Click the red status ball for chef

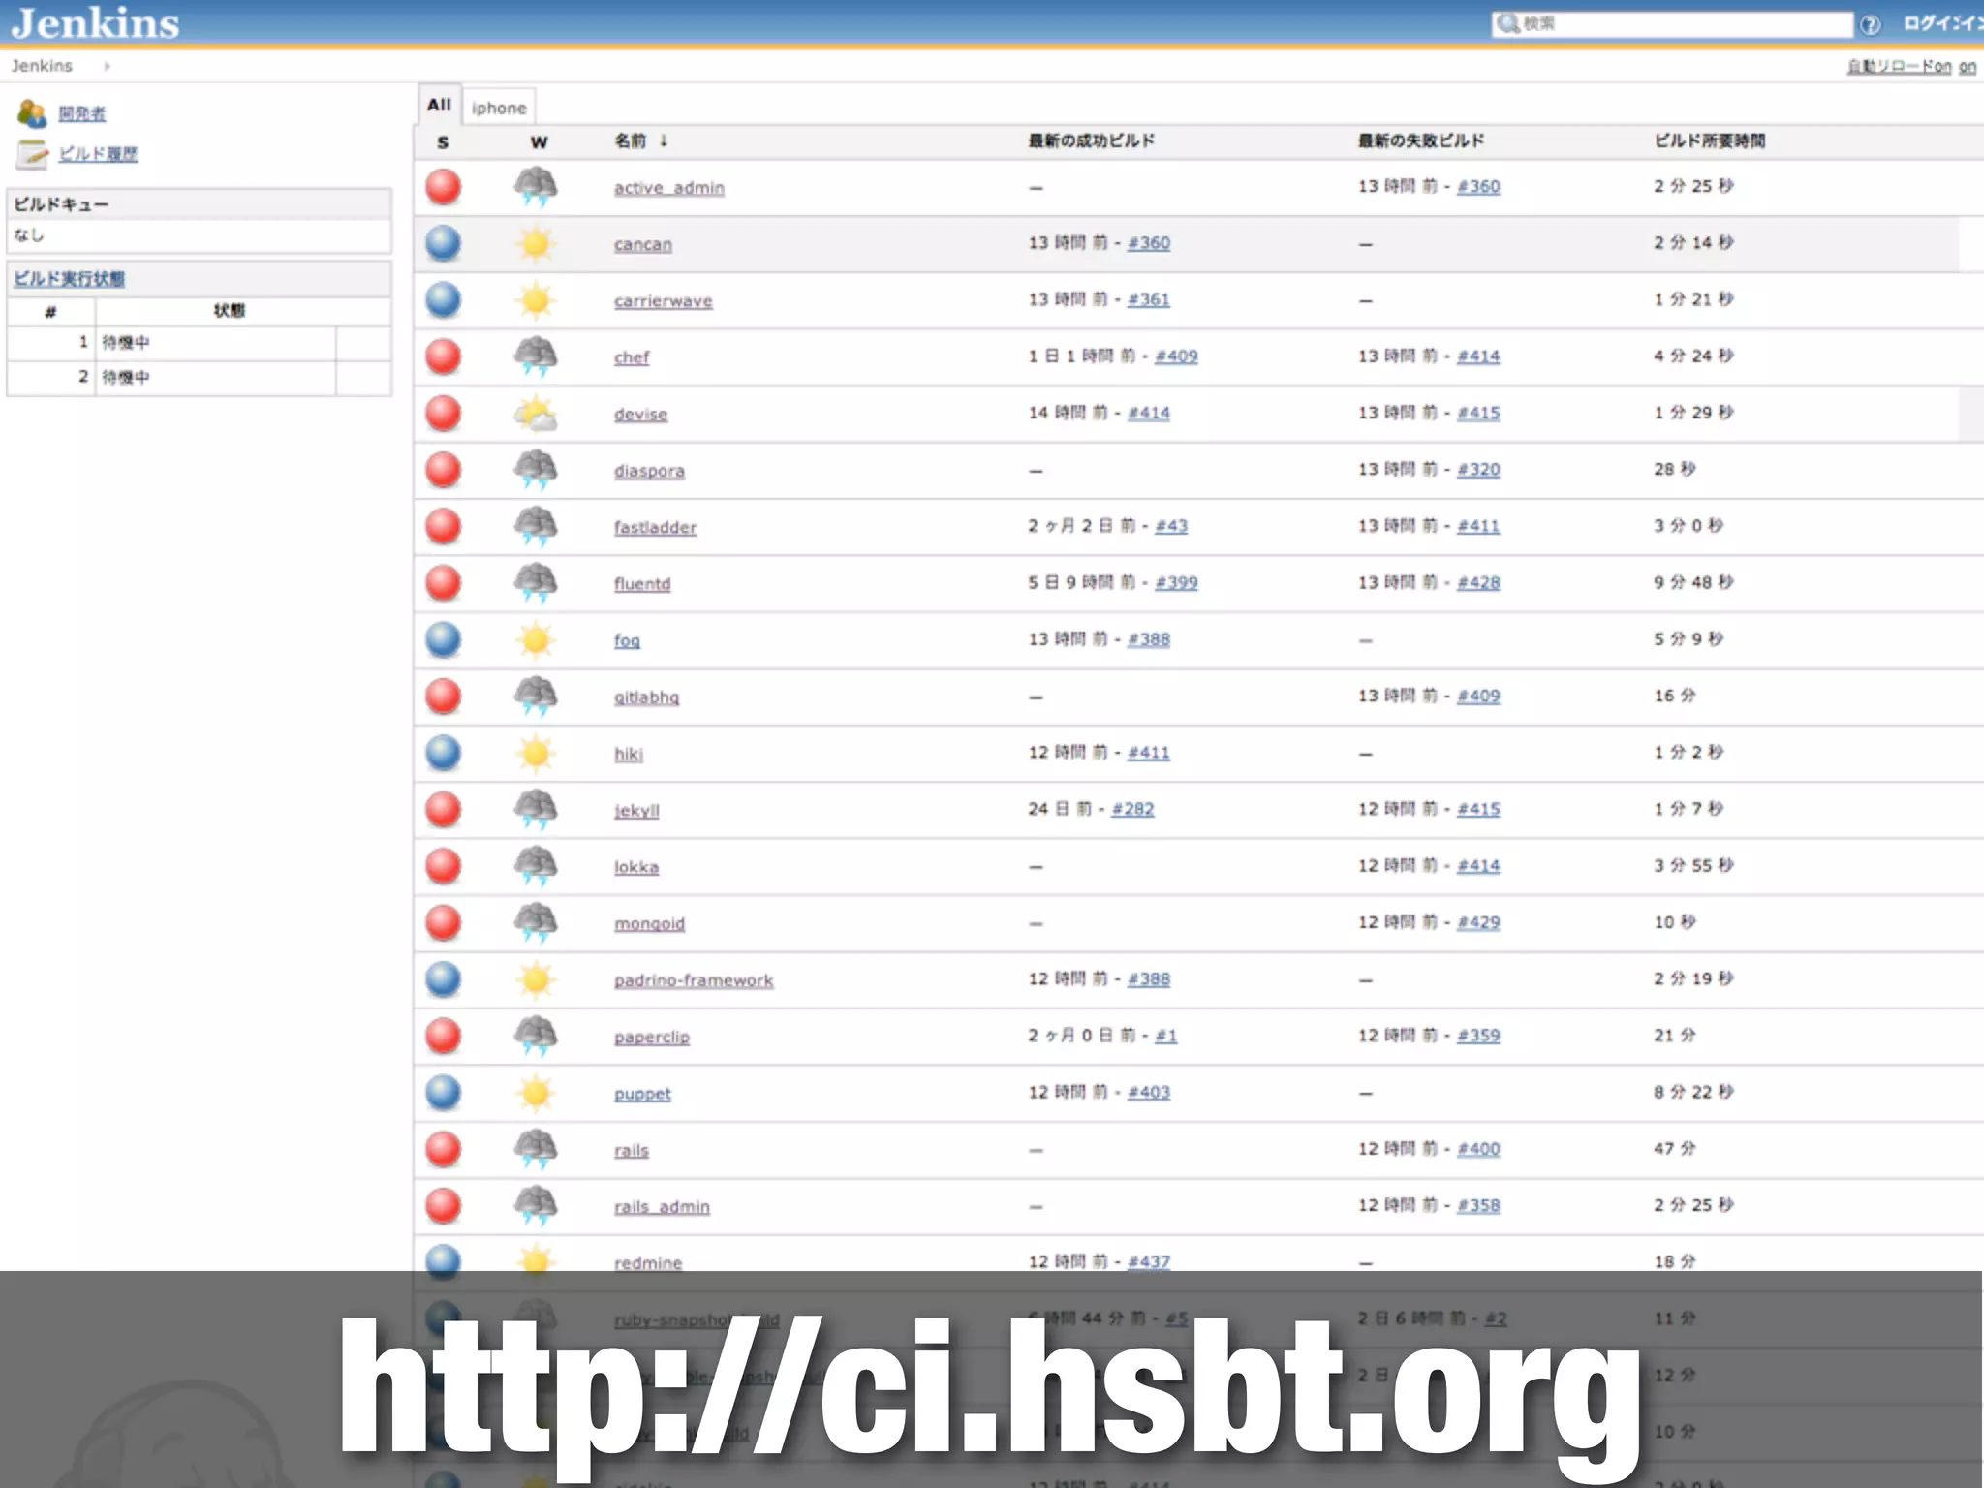pos(443,356)
